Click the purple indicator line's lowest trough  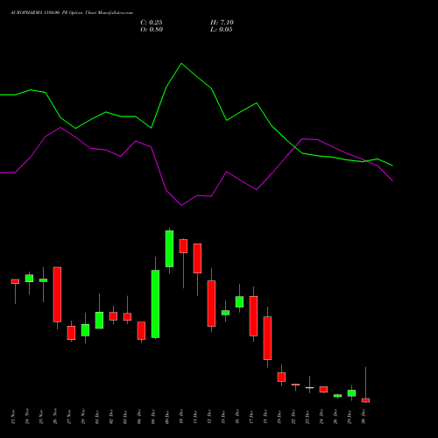pos(181,205)
